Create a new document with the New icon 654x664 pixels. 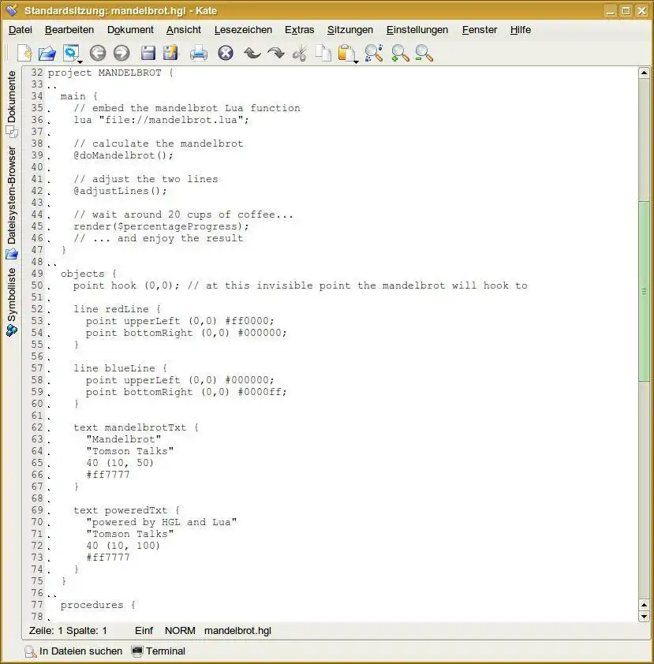coord(24,54)
